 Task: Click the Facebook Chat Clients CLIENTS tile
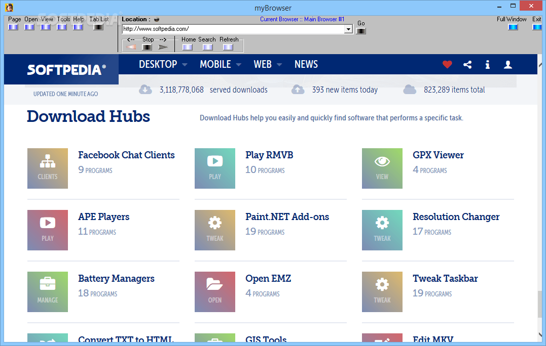pos(48,168)
